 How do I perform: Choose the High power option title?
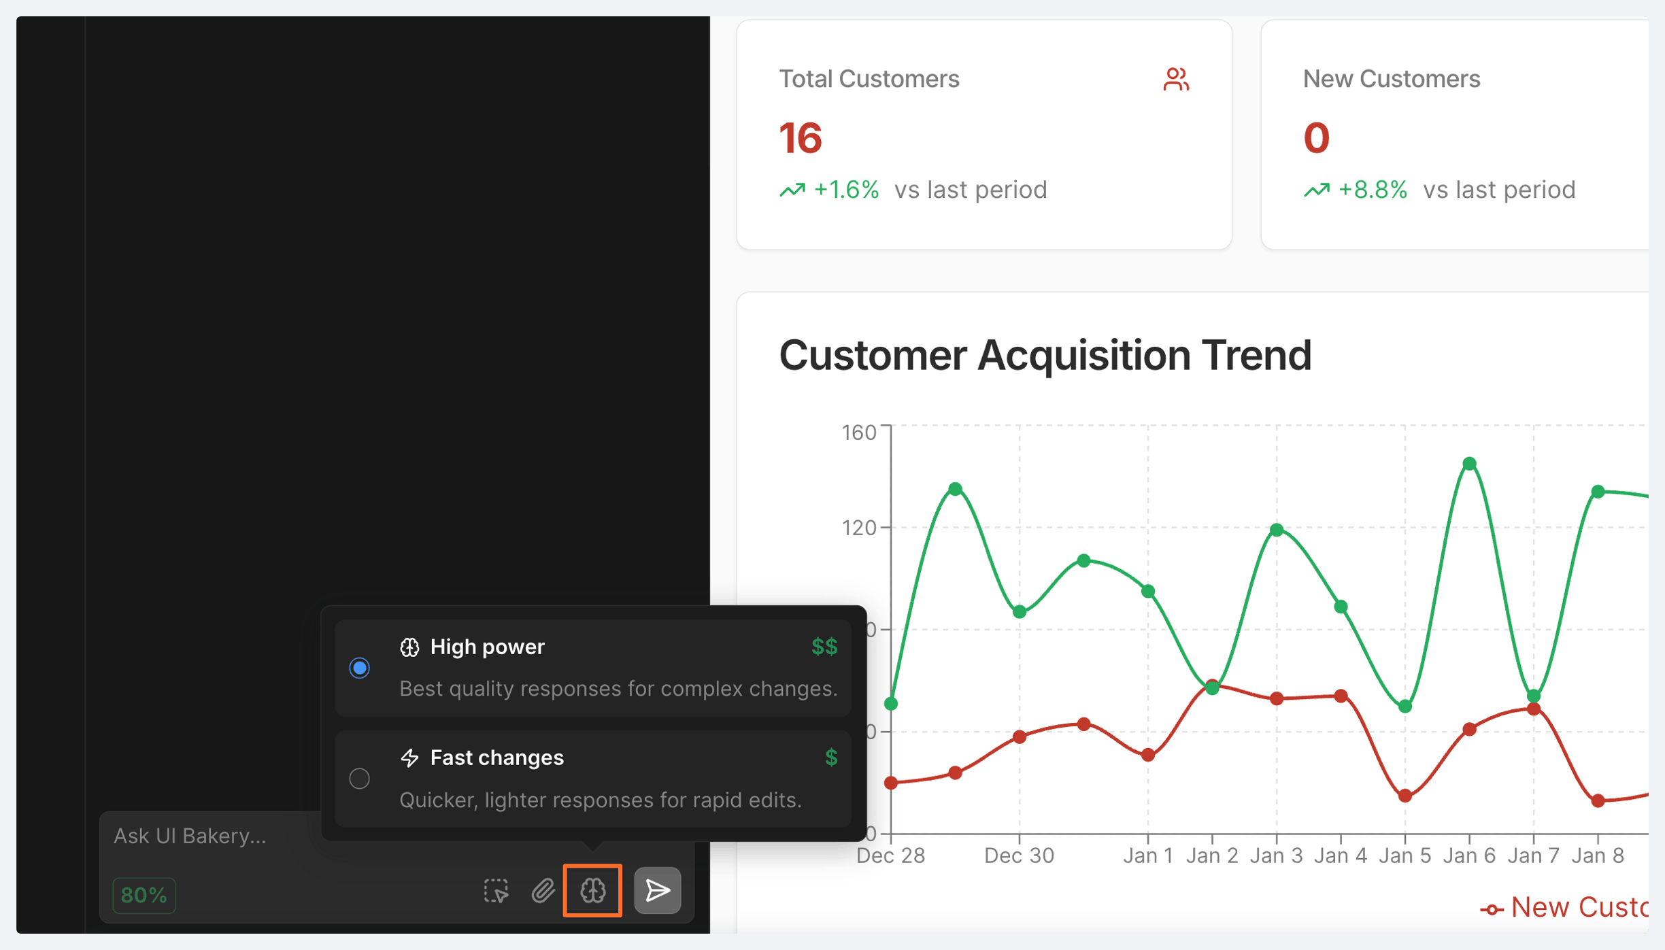point(487,647)
